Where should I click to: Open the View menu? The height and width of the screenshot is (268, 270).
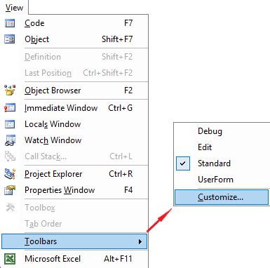14,8
